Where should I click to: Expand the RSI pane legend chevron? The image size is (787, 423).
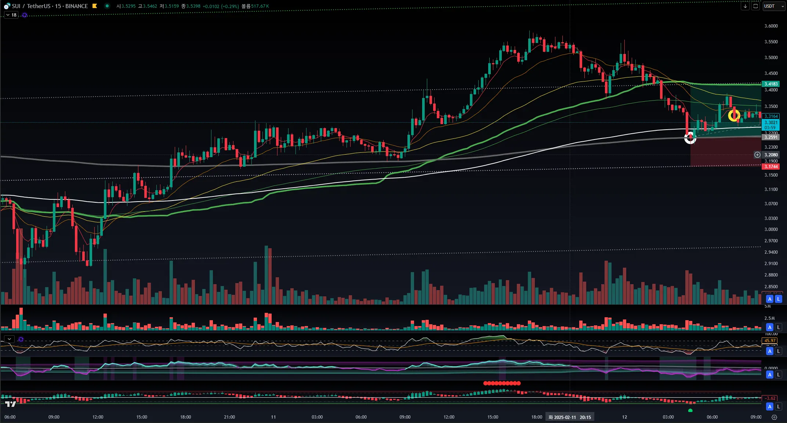coord(9,339)
